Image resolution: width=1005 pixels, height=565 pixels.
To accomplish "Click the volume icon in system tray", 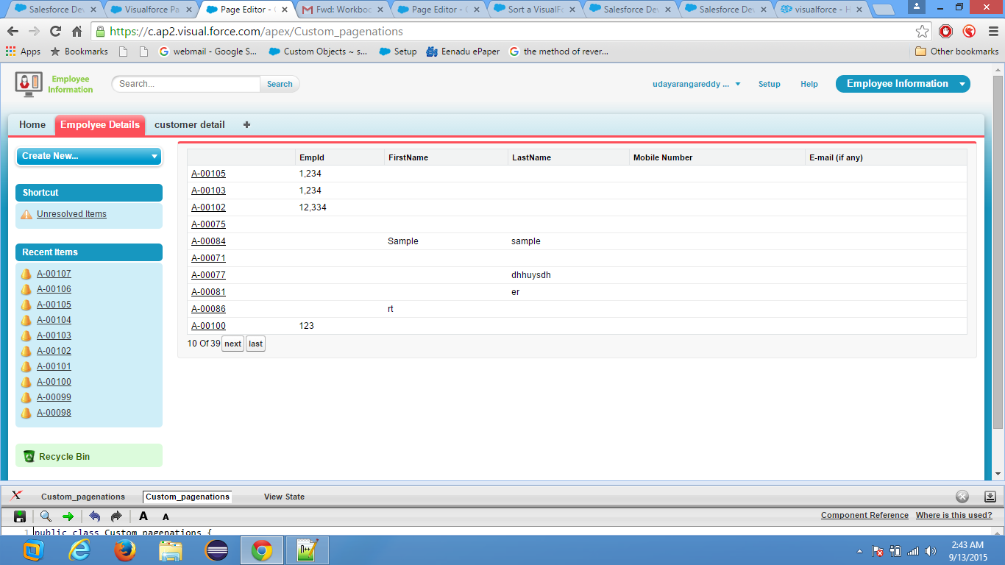I will 931,550.
